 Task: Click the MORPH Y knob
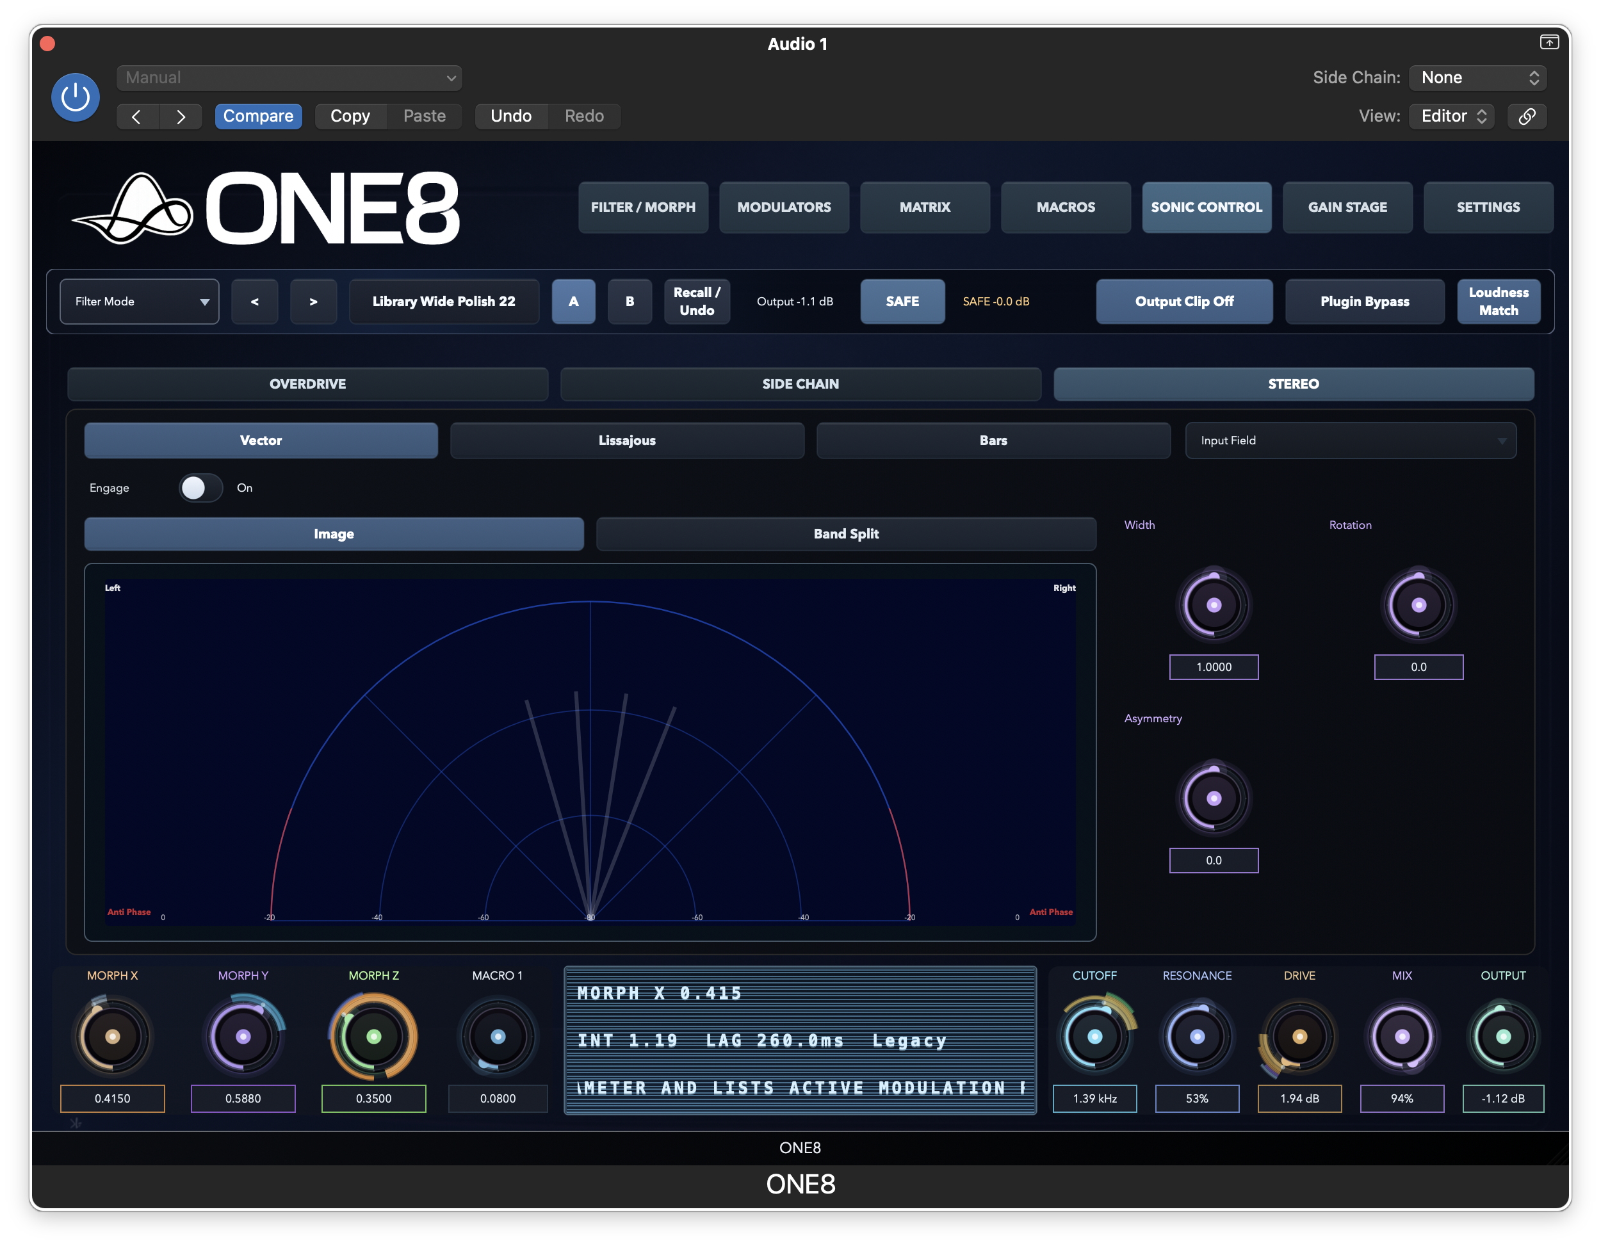point(243,1037)
